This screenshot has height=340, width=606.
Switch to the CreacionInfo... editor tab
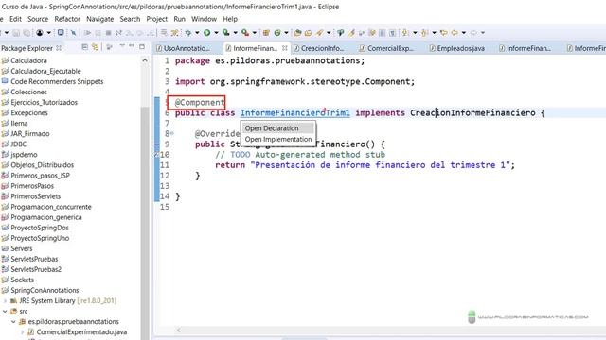pyautogui.click(x=322, y=48)
